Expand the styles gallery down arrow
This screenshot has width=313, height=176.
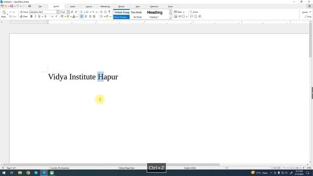(x=170, y=18)
